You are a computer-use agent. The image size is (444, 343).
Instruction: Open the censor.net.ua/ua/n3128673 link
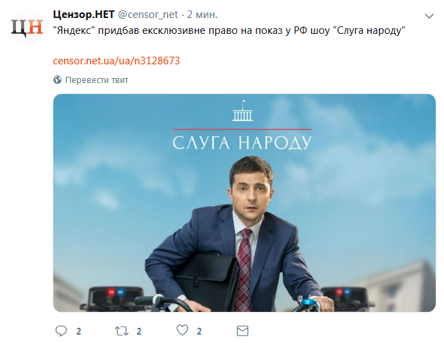pyautogui.click(x=116, y=61)
